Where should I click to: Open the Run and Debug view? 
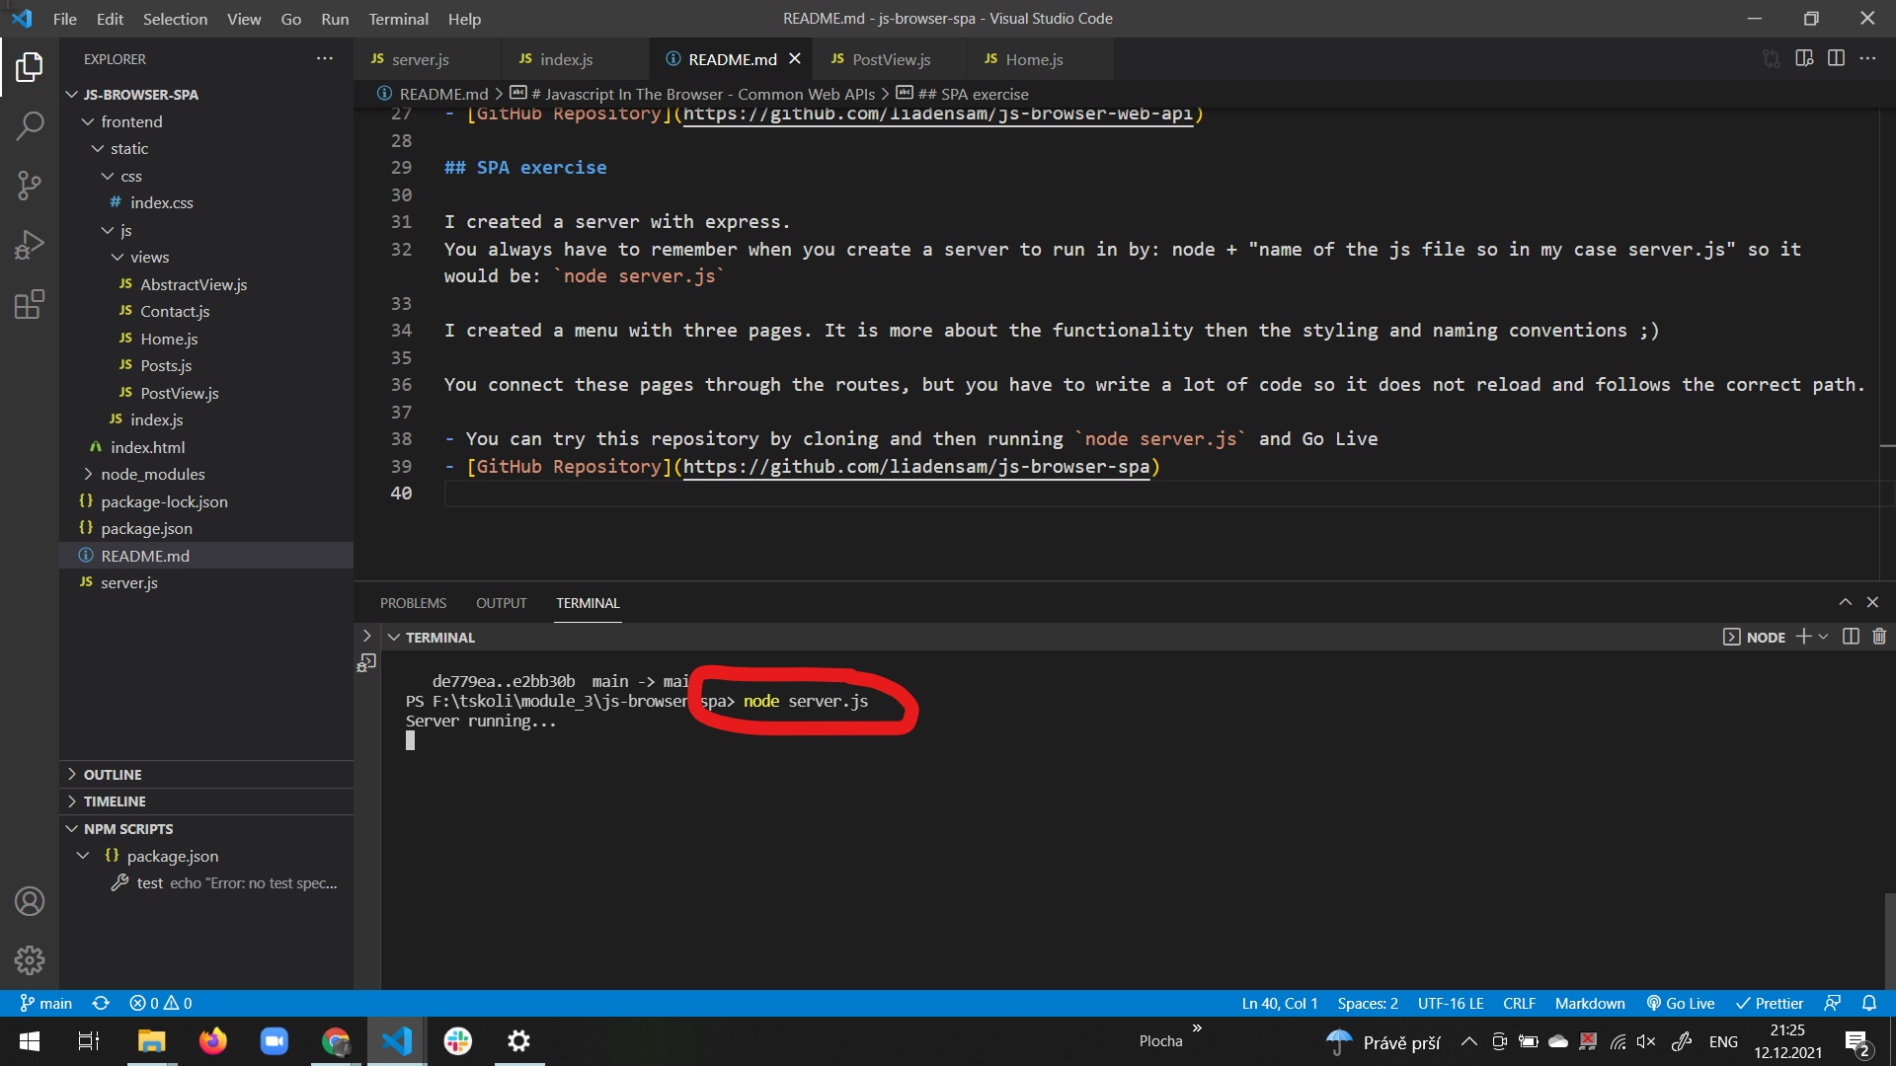click(x=30, y=245)
